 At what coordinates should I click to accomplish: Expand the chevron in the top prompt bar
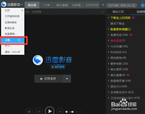point(103,12)
